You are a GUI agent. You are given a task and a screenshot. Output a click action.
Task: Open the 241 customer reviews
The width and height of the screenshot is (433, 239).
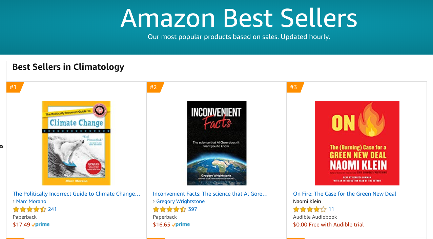(x=53, y=209)
